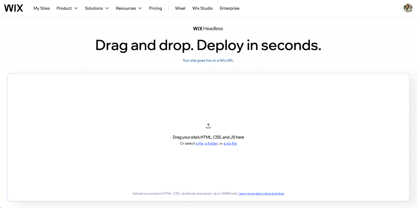Open 'Learn more about drag and drop' link
Screen dimensions: 417x208
[x=261, y=194]
